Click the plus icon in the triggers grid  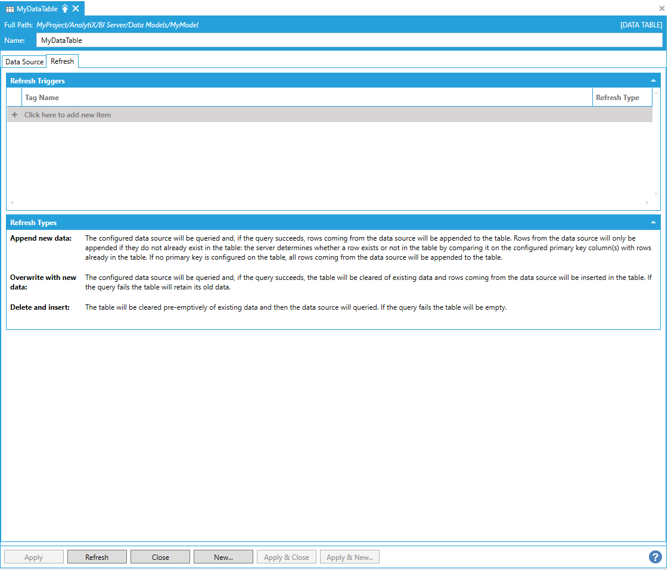tap(15, 115)
